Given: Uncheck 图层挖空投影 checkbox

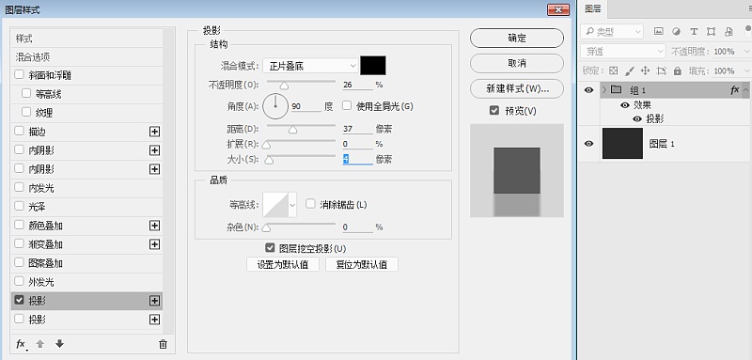Looking at the screenshot, I should coord(270,248).
